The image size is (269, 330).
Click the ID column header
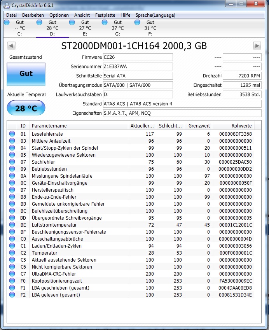point(23,126)
